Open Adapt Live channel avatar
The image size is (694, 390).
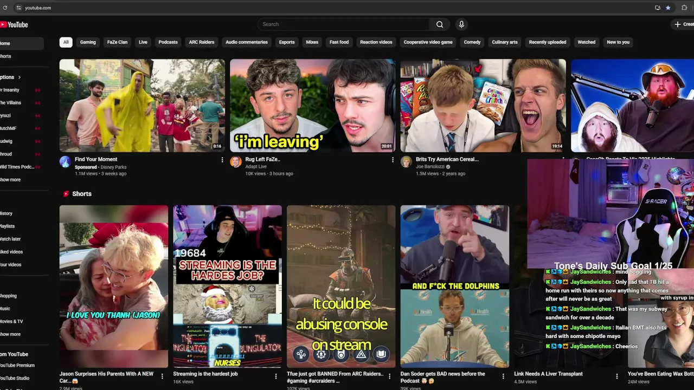point(236,161)
